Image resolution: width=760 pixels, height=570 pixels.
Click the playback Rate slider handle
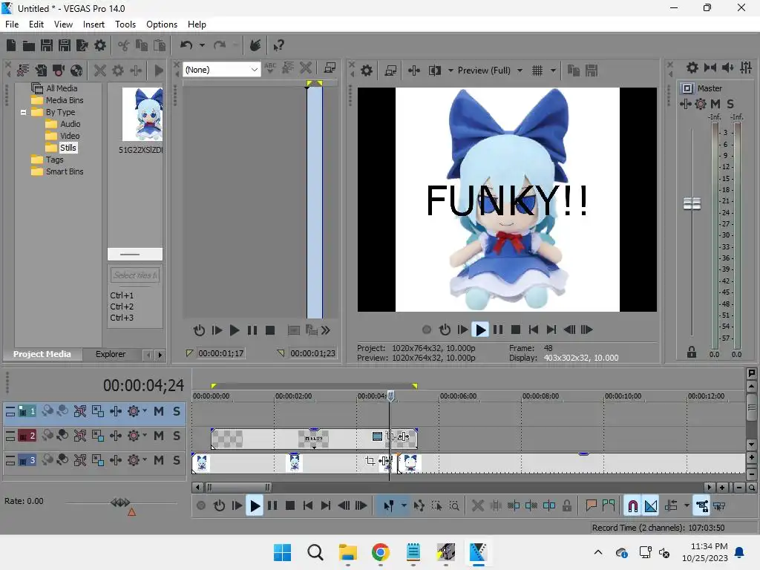coord(120,502)
